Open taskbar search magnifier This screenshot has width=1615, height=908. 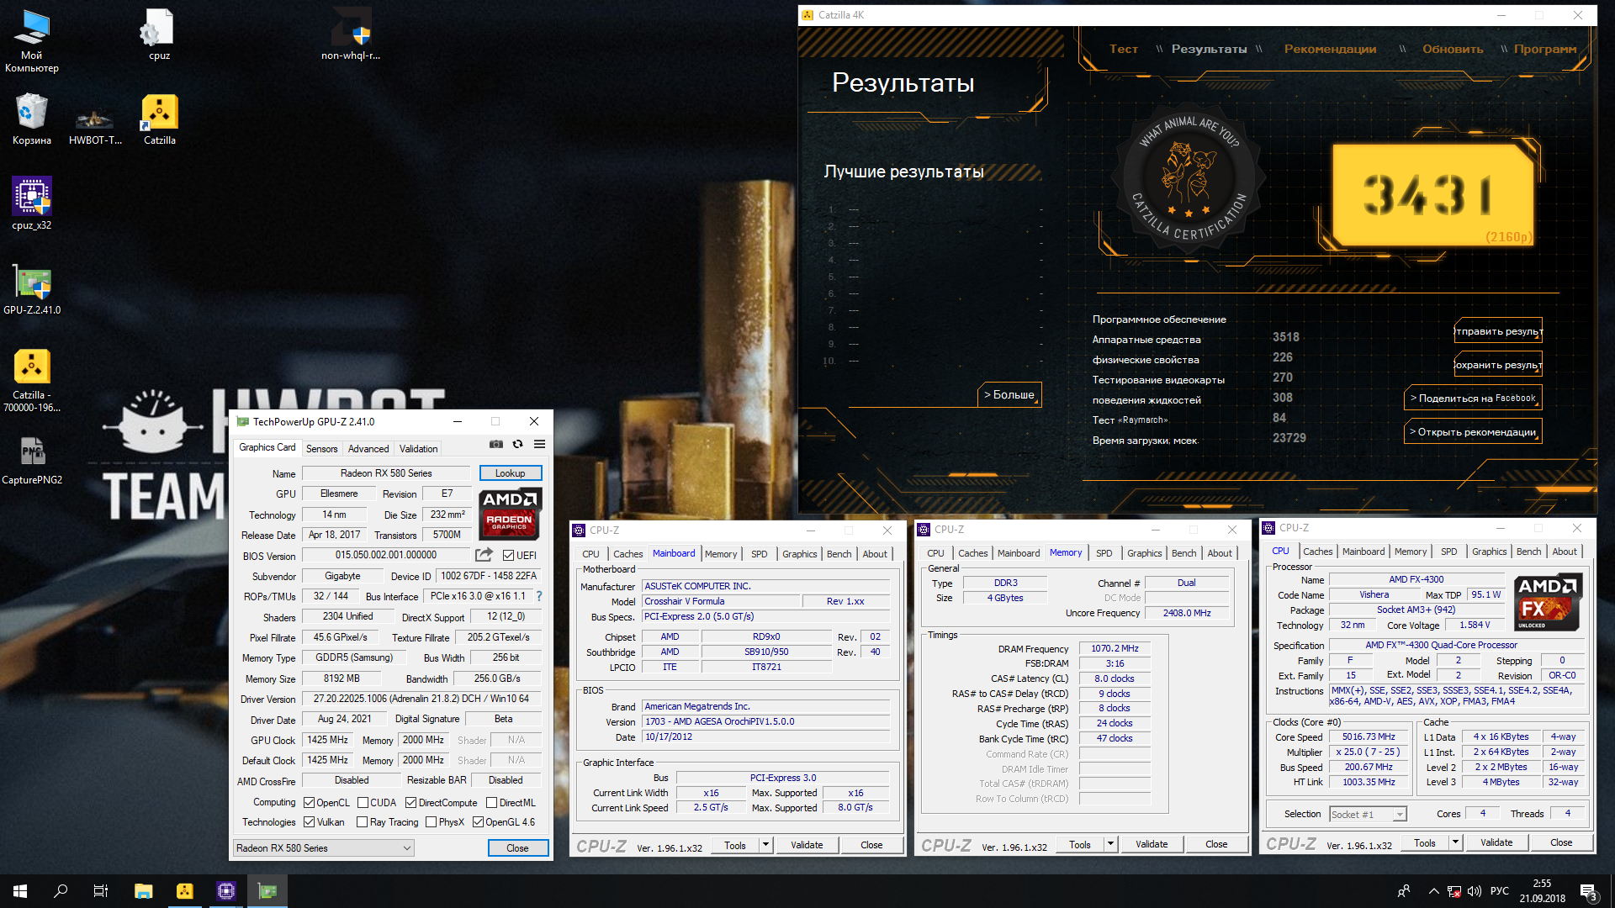click(61, 891)
